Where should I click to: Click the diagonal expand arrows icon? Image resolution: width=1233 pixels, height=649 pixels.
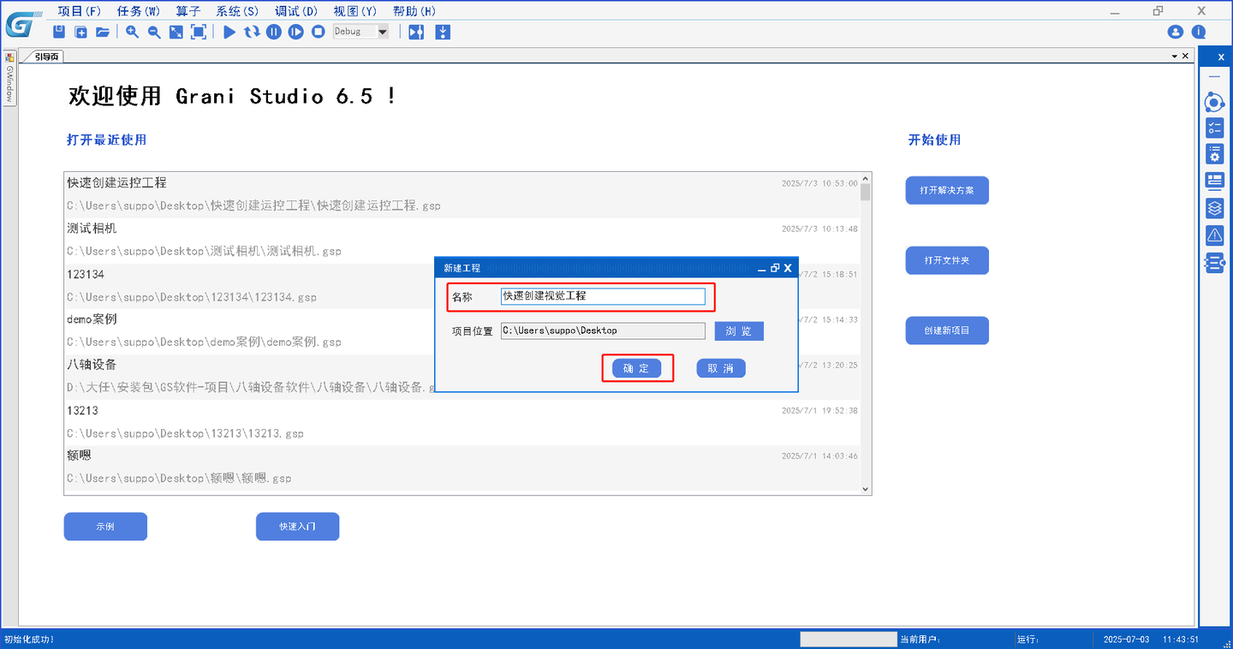point(176,32)
